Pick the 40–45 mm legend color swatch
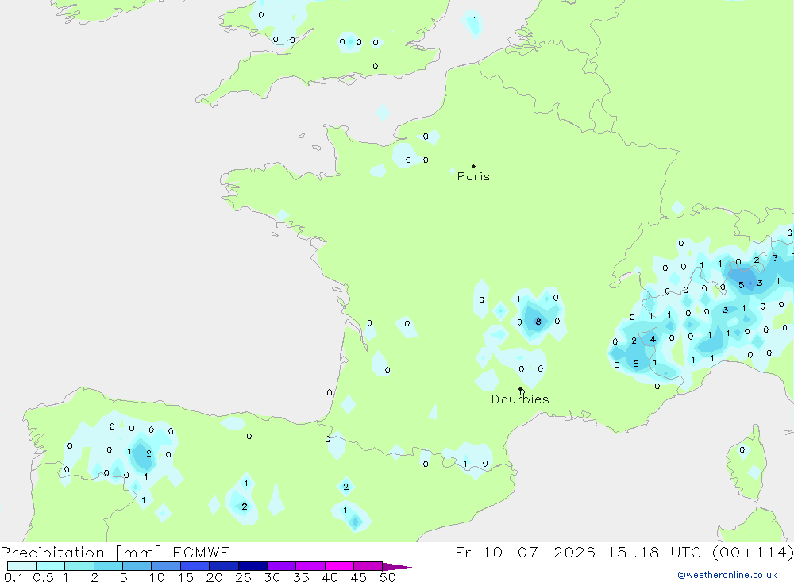The width and height of the screenshot is (794, 582). [339, 566]
